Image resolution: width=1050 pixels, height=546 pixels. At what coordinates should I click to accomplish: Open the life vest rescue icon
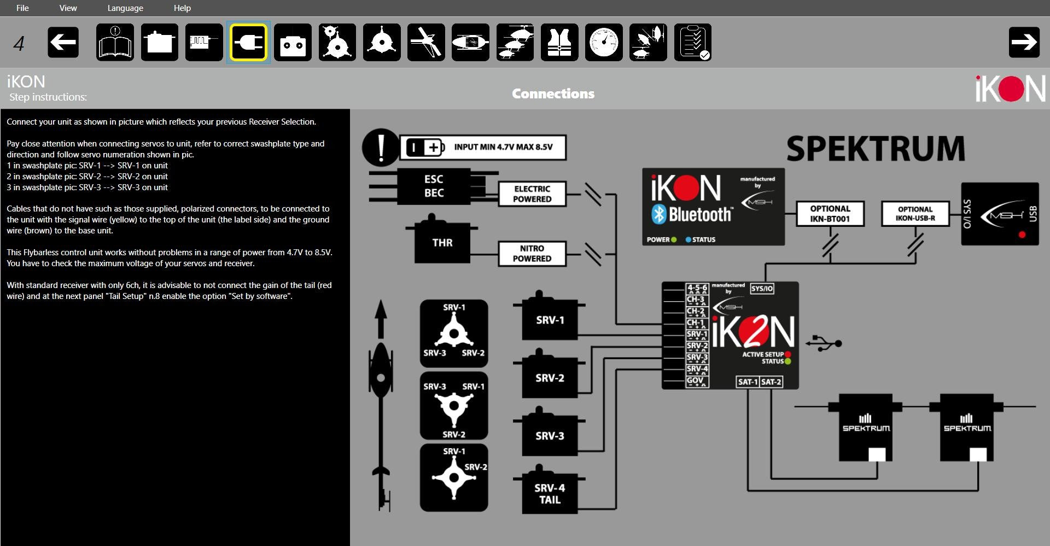559,42
